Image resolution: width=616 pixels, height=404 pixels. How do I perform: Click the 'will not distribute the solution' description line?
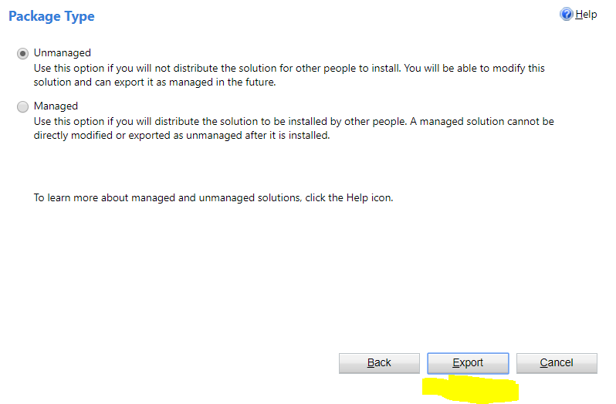pyautogui.click(x=289, y=69)
